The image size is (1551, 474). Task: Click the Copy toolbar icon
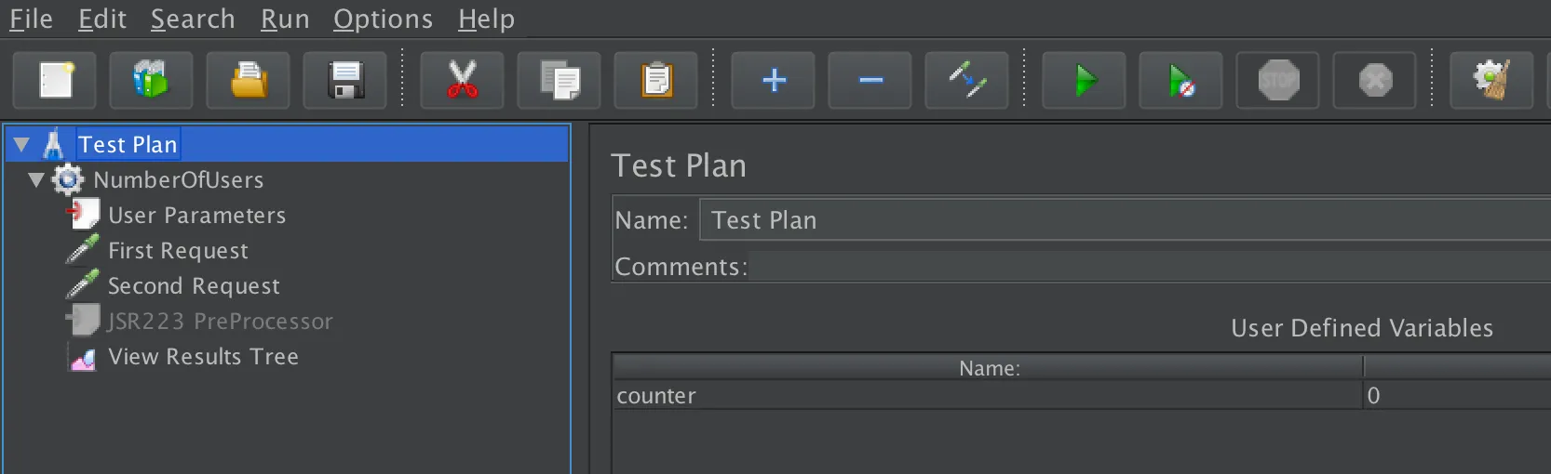coord(560,81)
